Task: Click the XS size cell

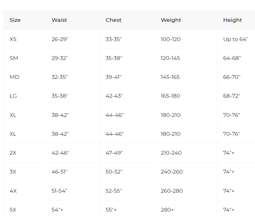Action: click(13, 39)
